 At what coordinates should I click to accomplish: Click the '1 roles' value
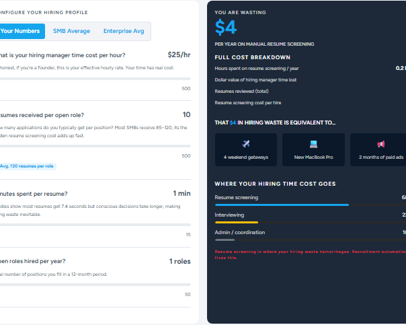point(179,261)
